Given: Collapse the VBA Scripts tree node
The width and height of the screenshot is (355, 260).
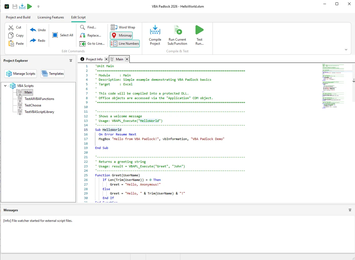Looking at the screenshot, I should point(5,86).
